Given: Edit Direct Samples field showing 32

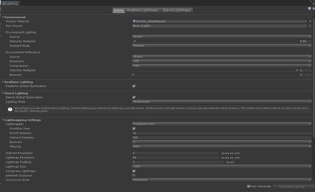Looking at the screenshot, I should [x=222, y=133].
